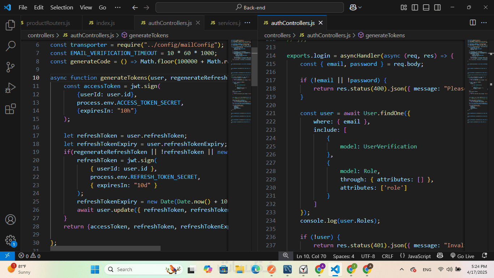Open the Run and Debug view
The image size is (494, 278).
point(10,88)
